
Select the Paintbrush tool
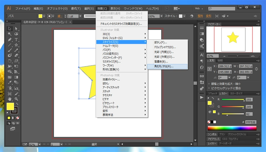pos(10,50)
